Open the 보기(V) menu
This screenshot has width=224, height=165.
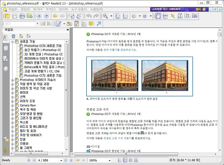pos(38,9)
